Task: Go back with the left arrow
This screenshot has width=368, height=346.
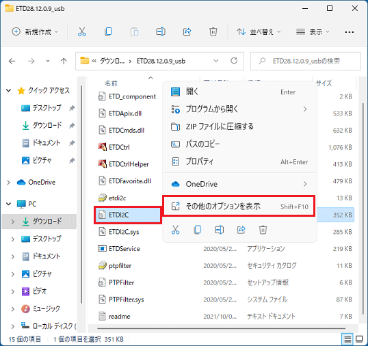Action: coord(12,62)
